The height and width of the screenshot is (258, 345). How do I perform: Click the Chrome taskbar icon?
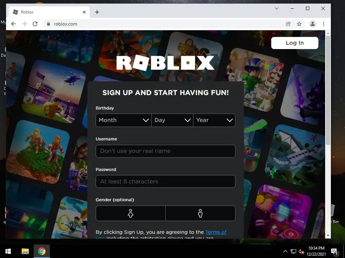click(x=41, y=251)
